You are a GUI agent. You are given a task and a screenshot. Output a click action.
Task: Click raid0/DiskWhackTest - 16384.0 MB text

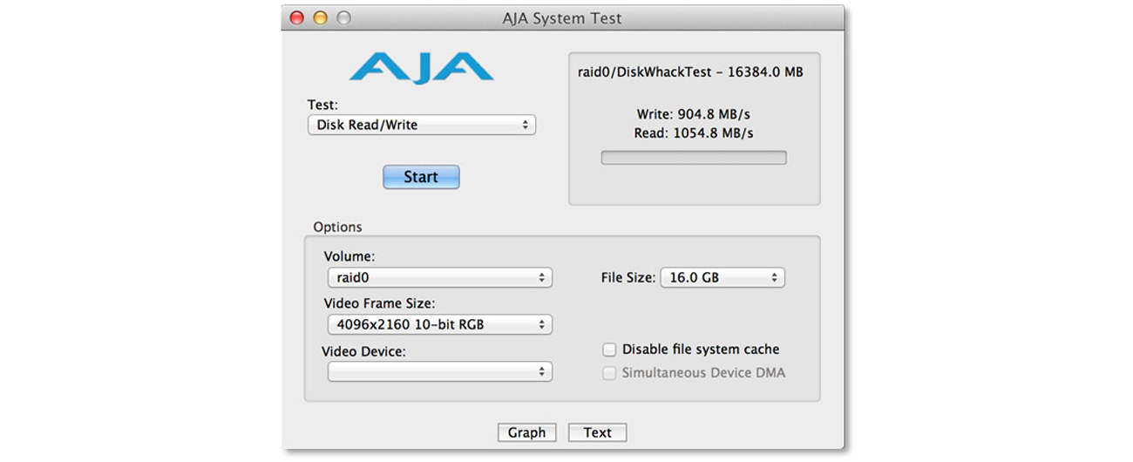690,72
